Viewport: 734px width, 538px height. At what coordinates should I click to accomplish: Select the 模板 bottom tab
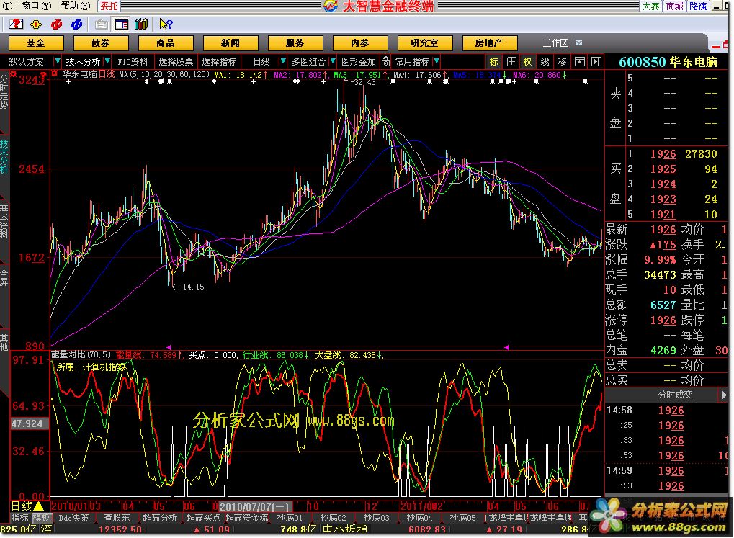(x=41, y=517)
